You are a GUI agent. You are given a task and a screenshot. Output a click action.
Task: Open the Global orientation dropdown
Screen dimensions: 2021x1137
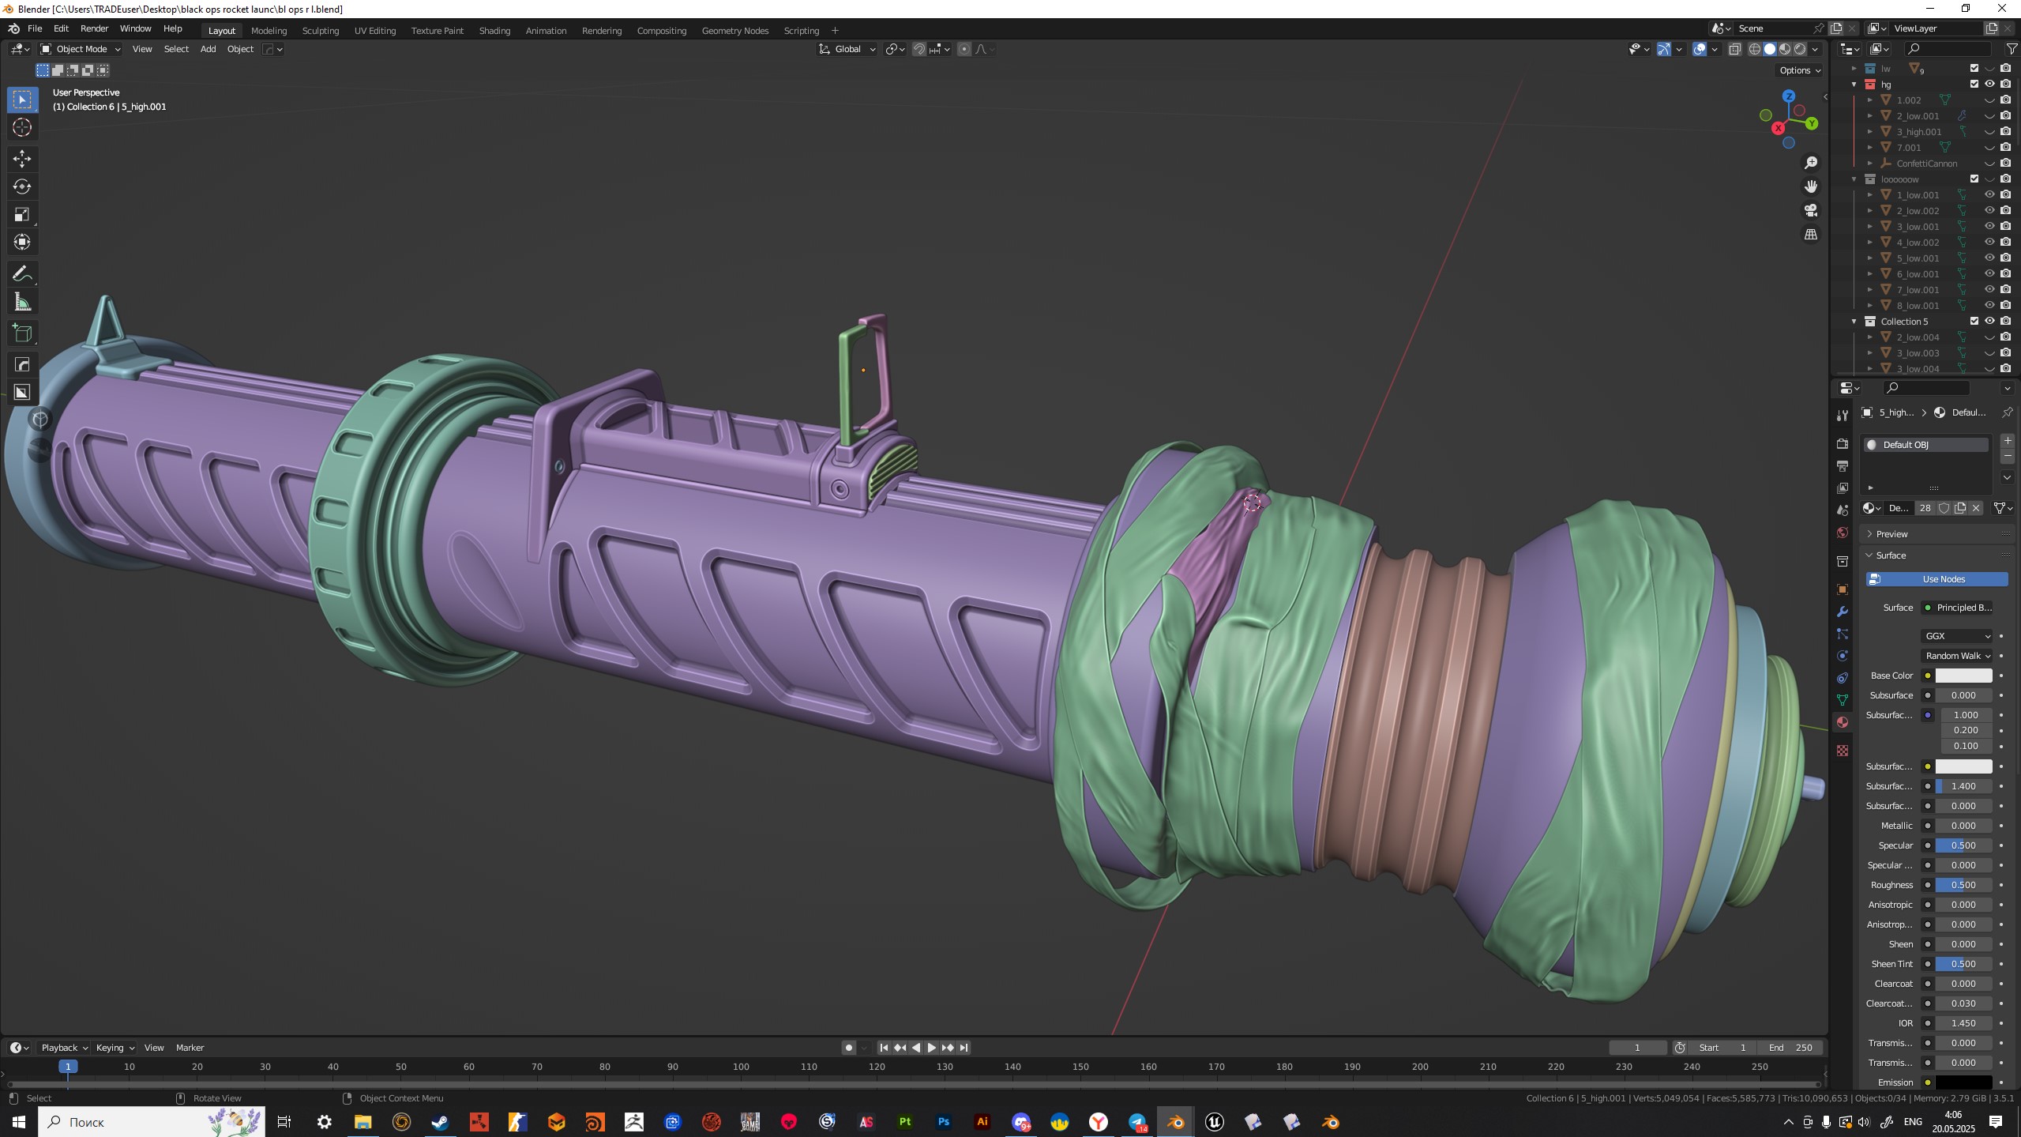tap(847, 49)
